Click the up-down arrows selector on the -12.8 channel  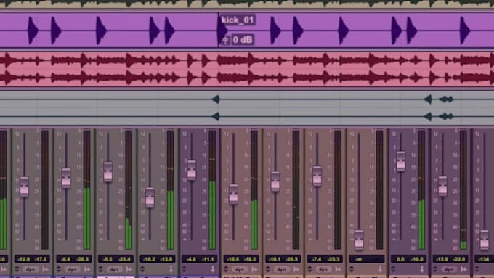click(x=435, y=269)
